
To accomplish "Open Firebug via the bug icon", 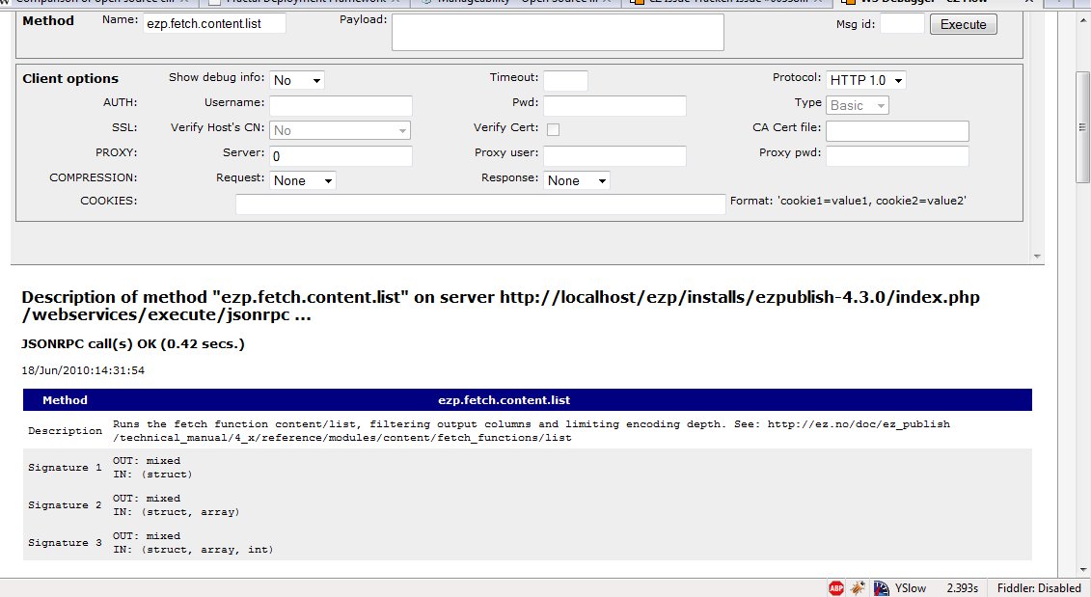I will coord(858,587).
